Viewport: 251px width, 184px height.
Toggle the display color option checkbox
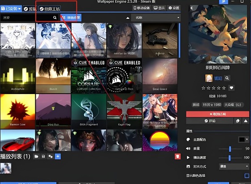coord(247,175)
